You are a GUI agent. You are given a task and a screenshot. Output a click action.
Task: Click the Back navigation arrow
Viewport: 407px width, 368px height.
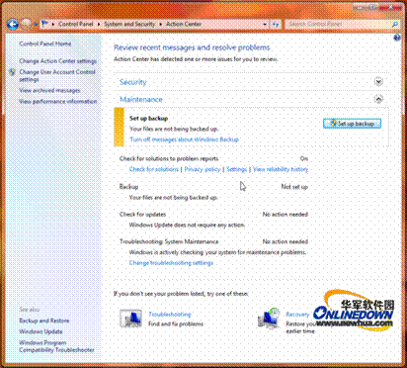click(x=13, y=24)
